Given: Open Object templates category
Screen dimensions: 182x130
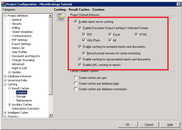Looking at the screenshot, I should click(x=22, y=32).
